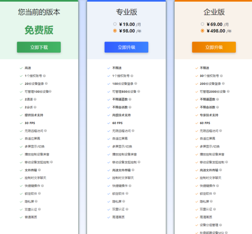Open help icon beside 2会话
This screenshot has height=234, width=252.
(35, 107)
